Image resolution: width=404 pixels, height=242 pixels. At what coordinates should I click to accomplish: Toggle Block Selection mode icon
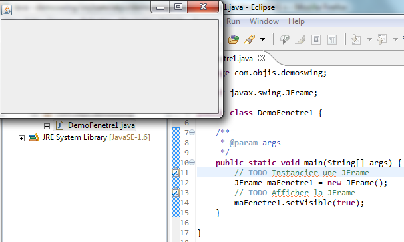(316, 40)
